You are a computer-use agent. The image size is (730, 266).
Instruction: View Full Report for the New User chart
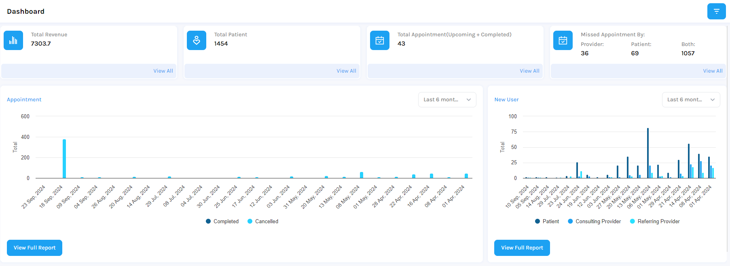point(522,248)
